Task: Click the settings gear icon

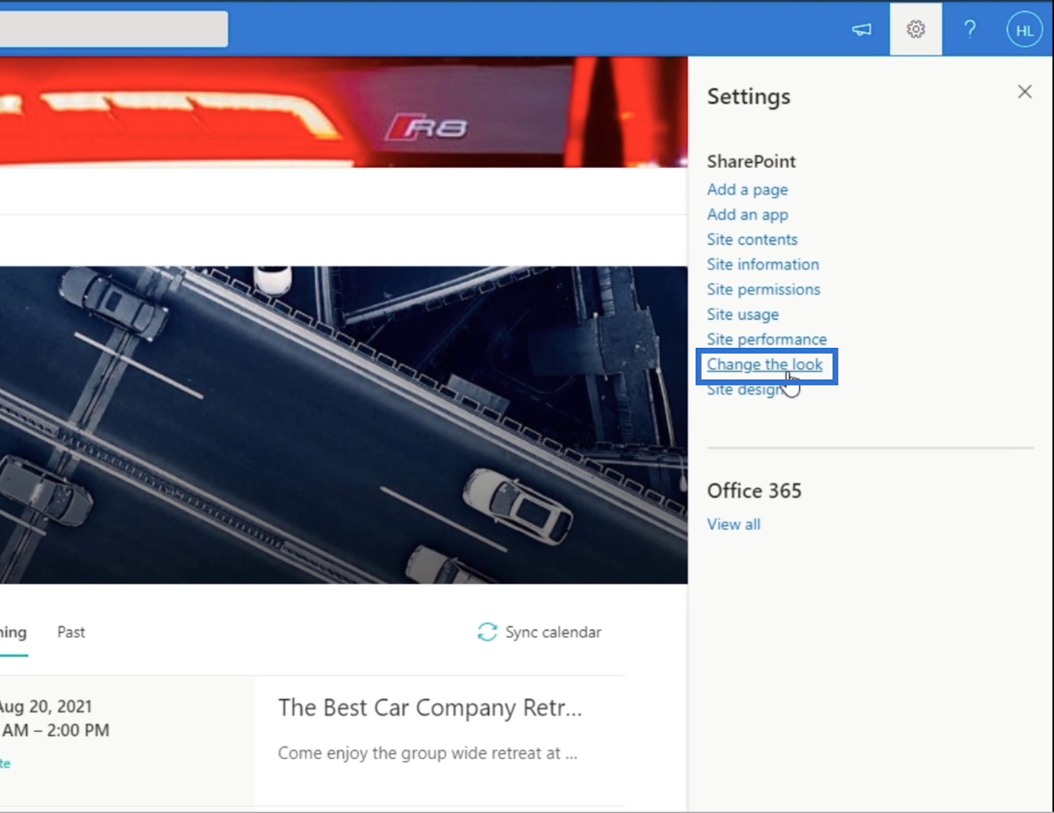Action: pos(916,30)
